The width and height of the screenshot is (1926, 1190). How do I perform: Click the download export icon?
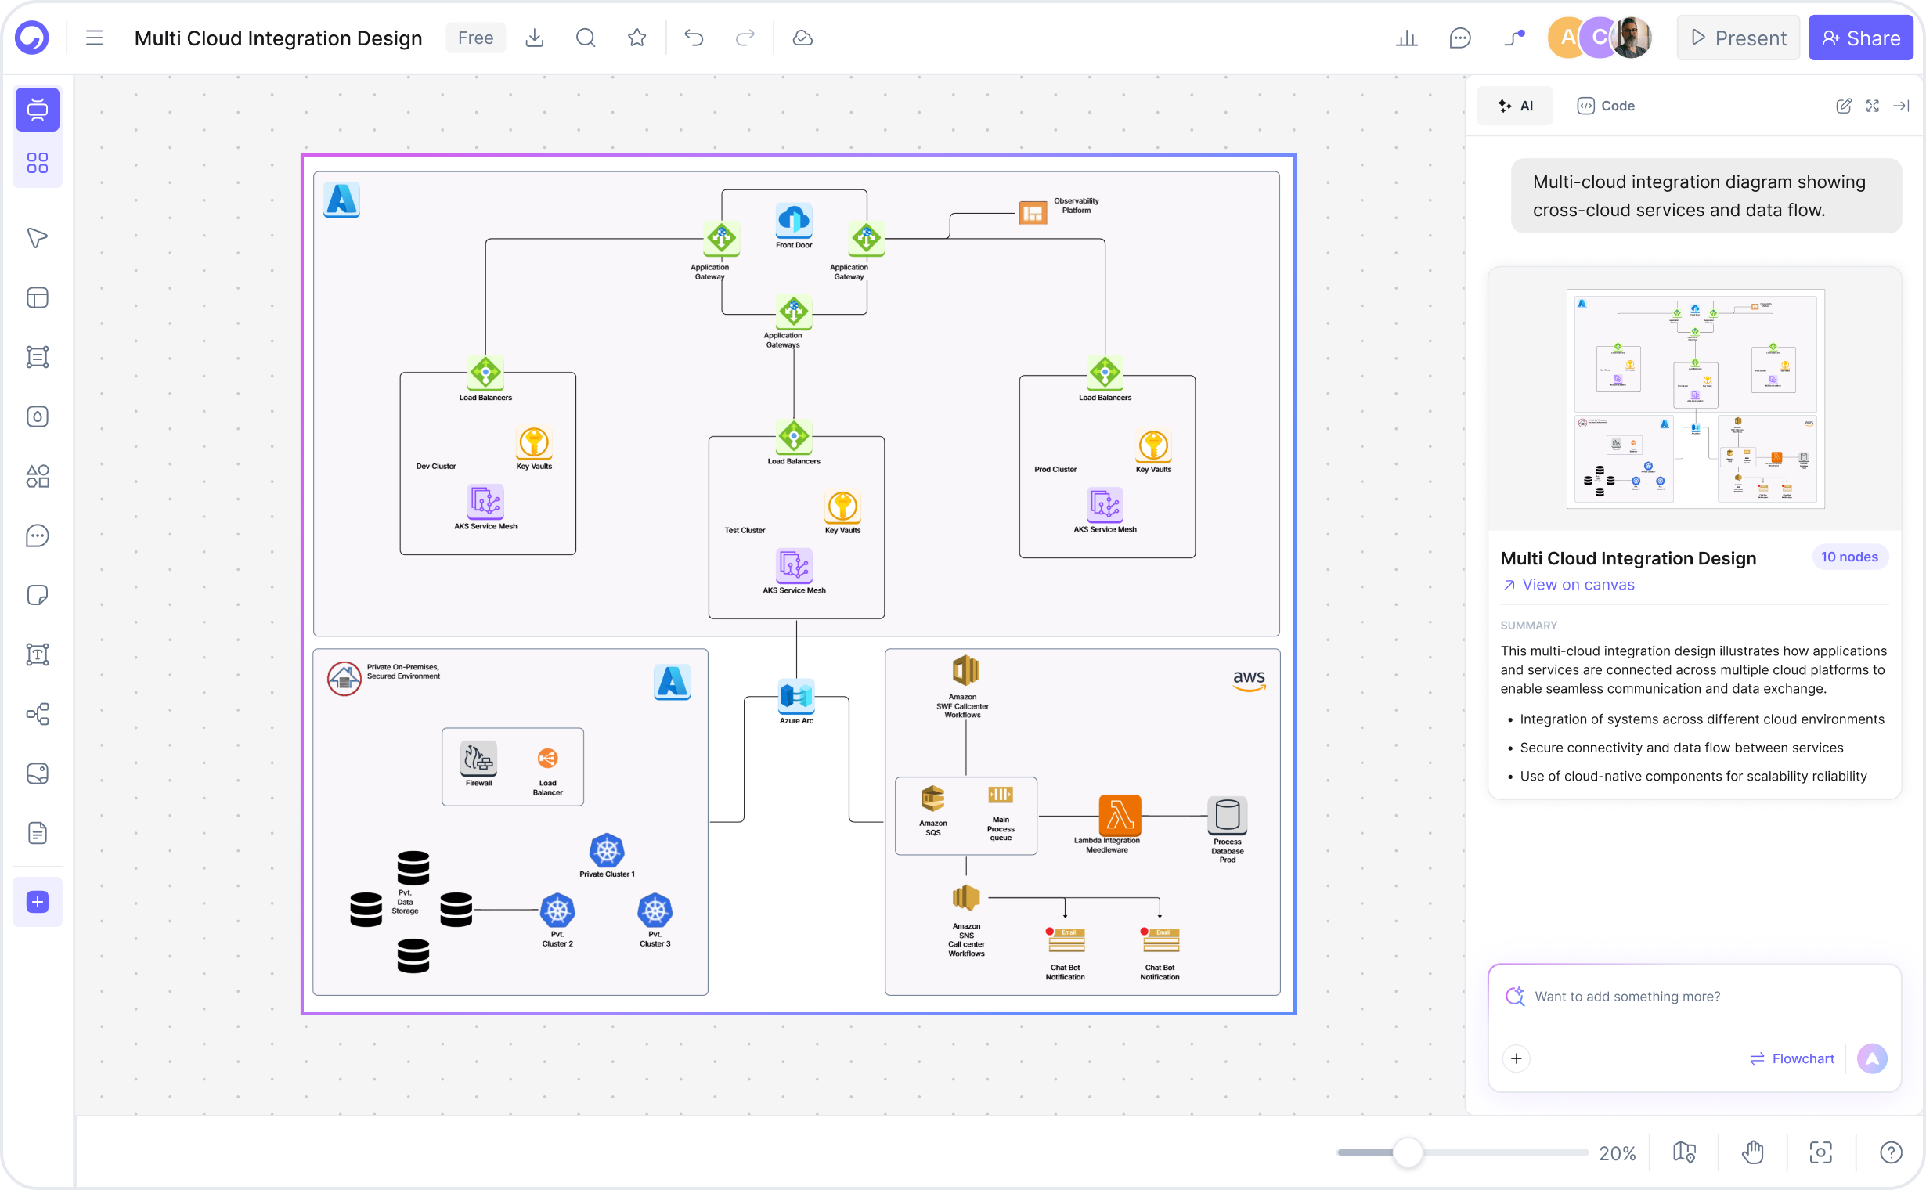[535, 38]
